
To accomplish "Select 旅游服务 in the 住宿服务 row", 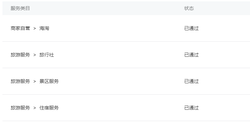I will (x=20, y=108).
